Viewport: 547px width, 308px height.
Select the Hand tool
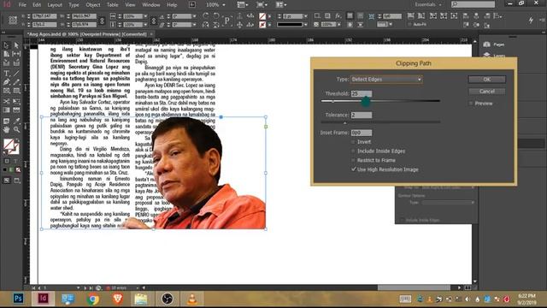coord(6,129)
